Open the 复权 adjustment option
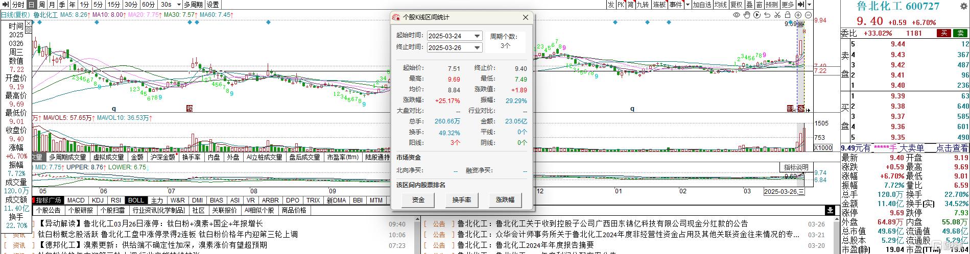Screen dimensions: 970x254 coord(737,5)
